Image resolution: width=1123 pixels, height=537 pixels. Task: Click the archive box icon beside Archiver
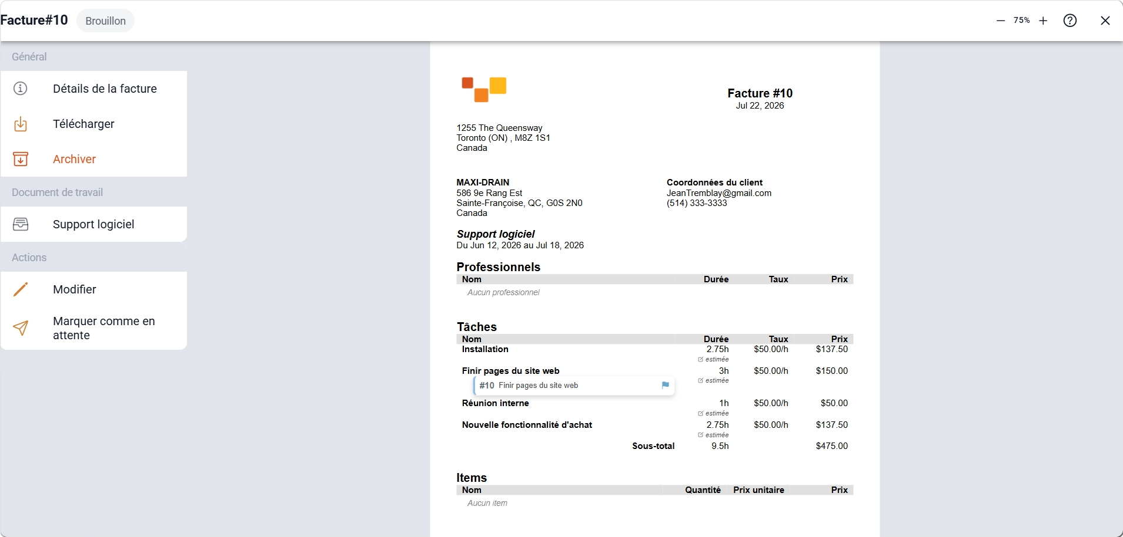click(21, 159)
